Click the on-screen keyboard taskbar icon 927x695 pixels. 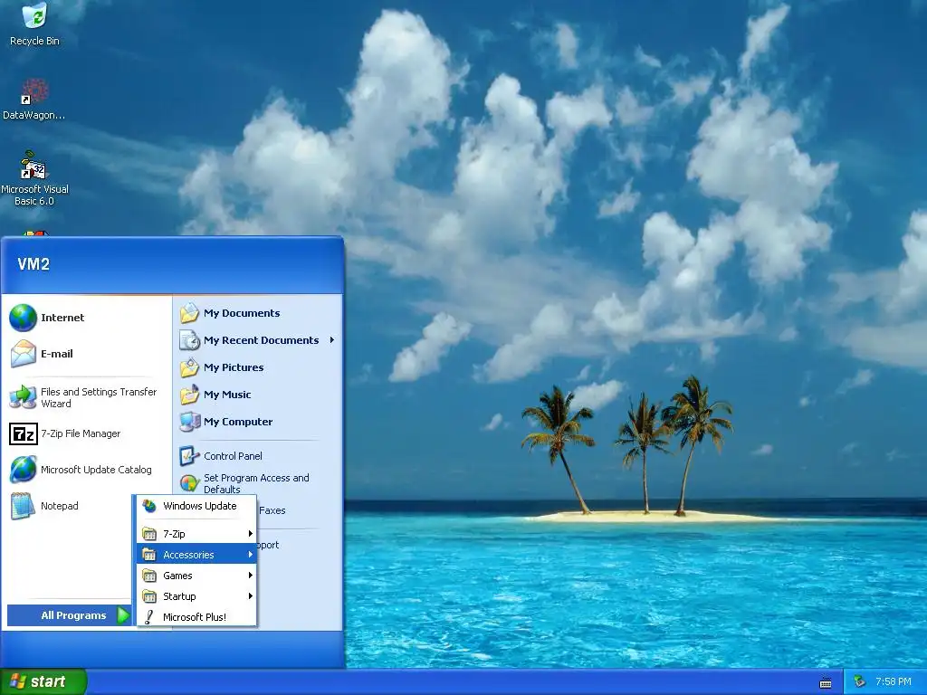point(826,682)
